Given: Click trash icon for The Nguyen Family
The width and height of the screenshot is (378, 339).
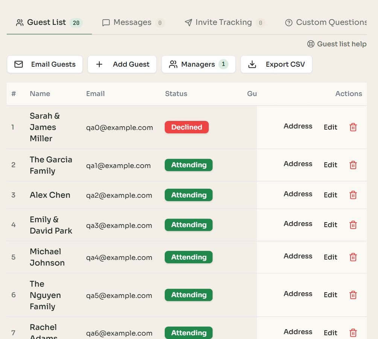Looking at the screenshot, I should coord(353,295).
